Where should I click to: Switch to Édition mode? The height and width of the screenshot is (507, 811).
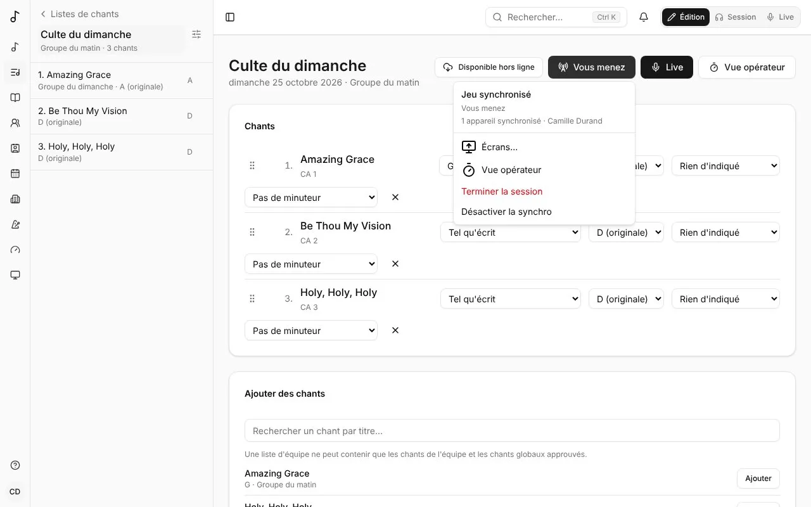coord(686,17)
